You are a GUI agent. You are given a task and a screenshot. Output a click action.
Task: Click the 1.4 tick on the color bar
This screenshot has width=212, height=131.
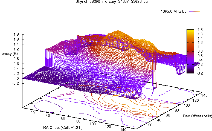200,38
